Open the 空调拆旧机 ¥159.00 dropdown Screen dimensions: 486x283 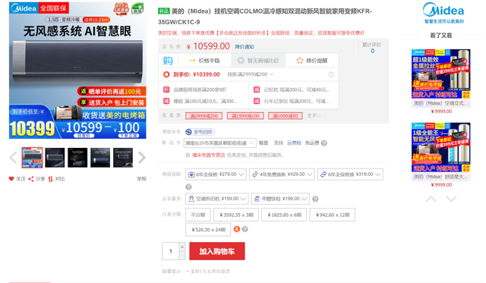coord(217,199)
